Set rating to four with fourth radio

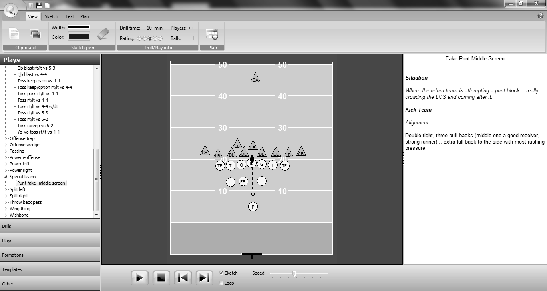coord(155,38)
